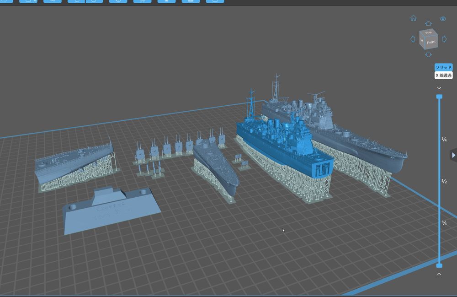
Task: Click the up chevron below layer slider
Action: coord(439,274)
